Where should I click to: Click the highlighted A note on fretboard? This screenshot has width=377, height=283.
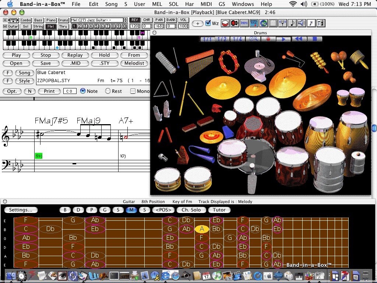(x=202, y=229)
